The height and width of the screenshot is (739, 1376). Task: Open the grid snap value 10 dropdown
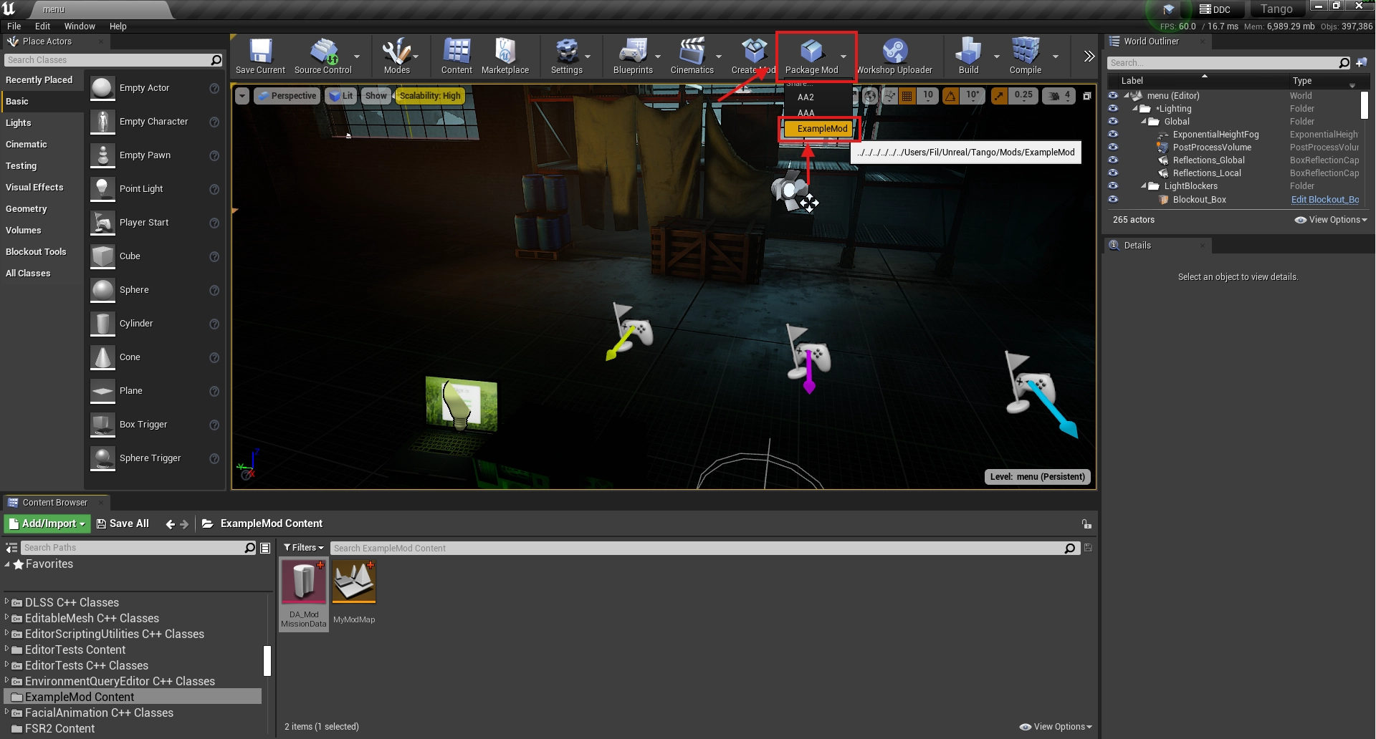tap(928, 95)
